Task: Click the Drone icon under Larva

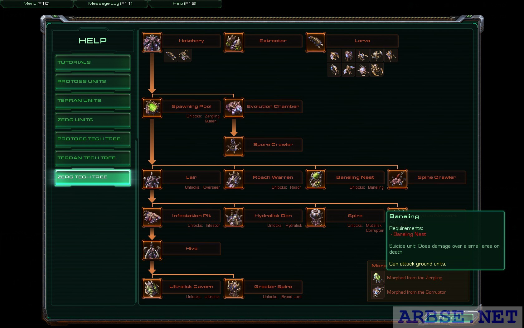Action: coord(334,56)
